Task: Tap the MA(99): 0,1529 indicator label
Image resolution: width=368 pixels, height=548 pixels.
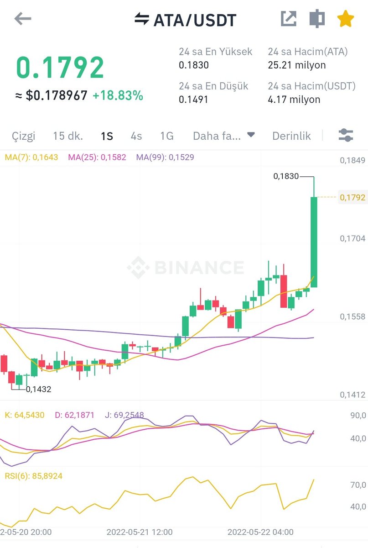Action: click(x=165, y=158)
